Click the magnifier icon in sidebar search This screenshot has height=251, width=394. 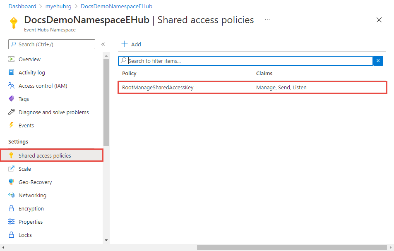coord(13,44)
